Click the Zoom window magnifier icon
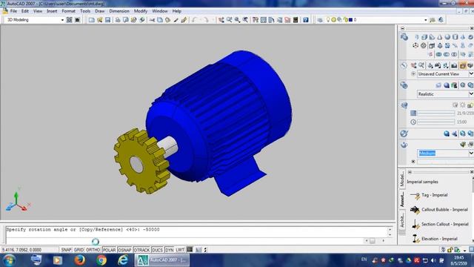Screen dimensions: 474x267 pos(237,20)
